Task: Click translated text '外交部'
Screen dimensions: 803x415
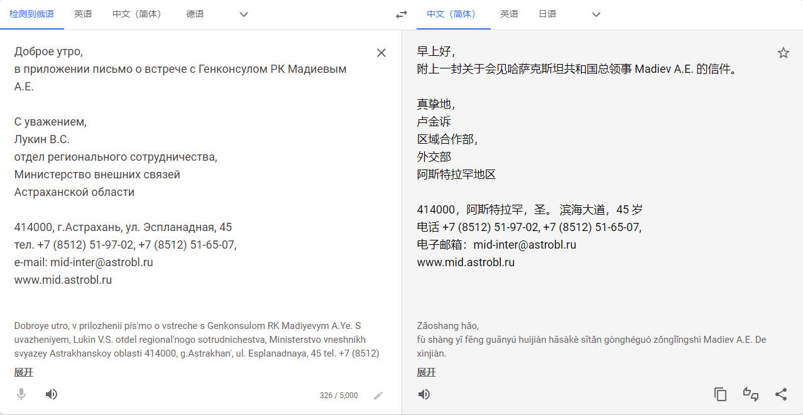Action: (x=434, y=157)
